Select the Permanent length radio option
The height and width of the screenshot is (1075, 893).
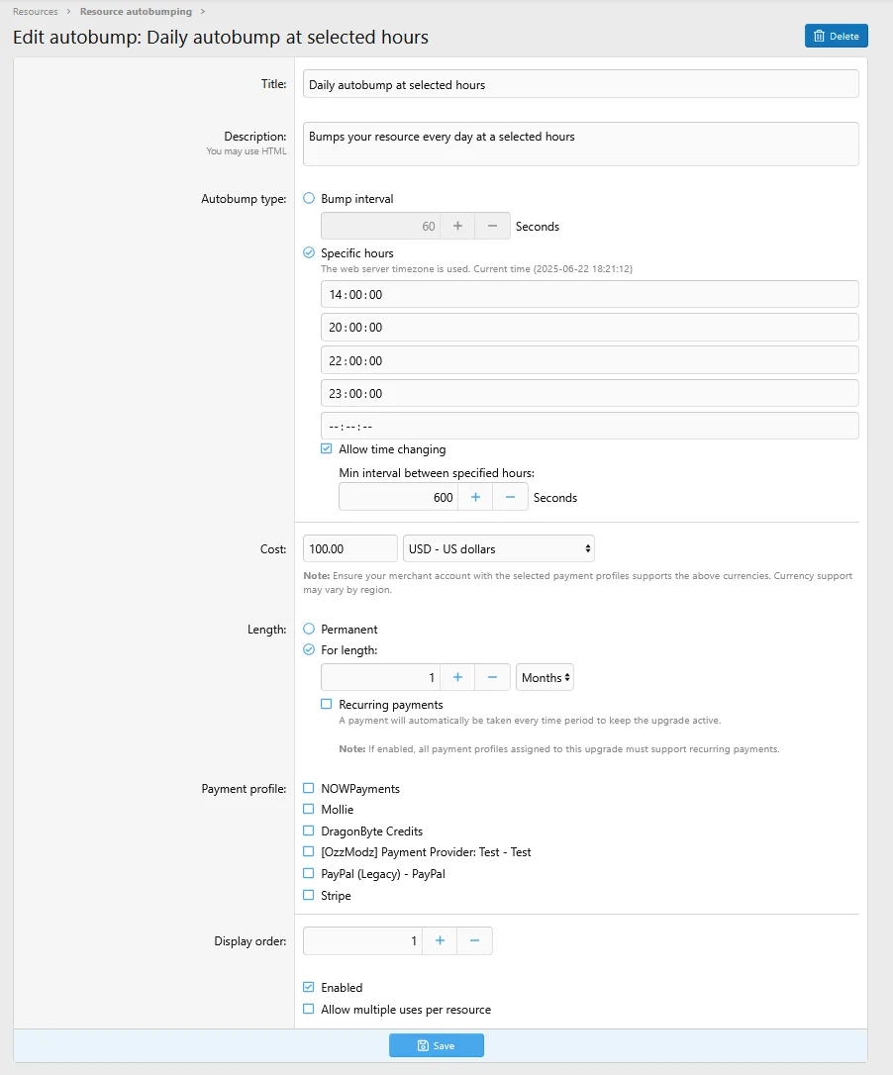coord(309,629)
